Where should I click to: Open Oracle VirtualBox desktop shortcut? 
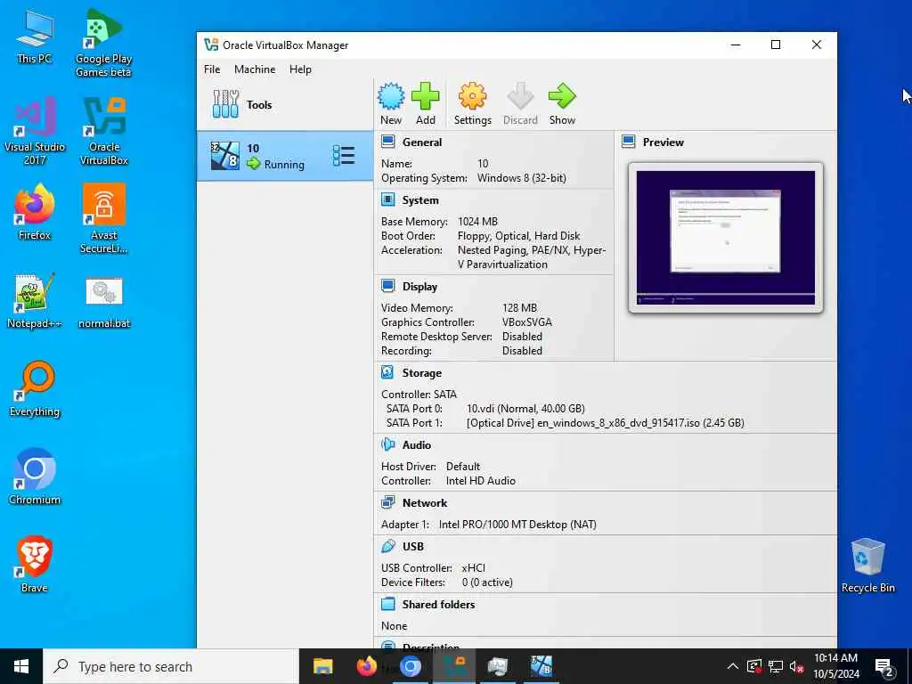click(x=103, y=132)
